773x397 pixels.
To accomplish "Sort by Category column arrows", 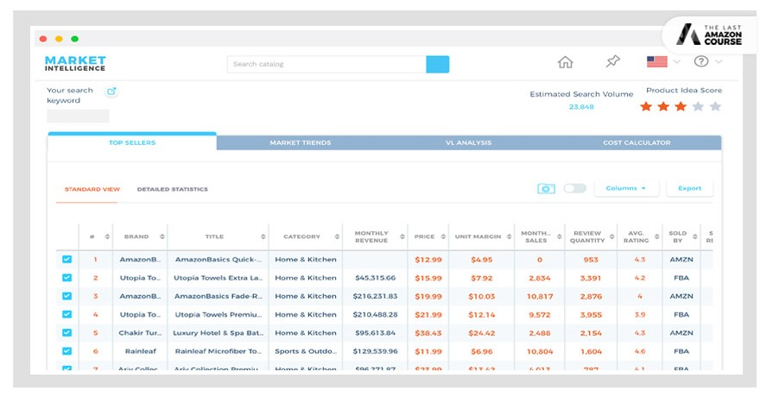I will point(337,237).
